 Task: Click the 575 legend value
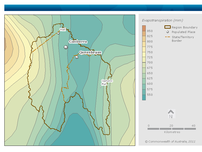pyautogui.click(x=150, y=89)
